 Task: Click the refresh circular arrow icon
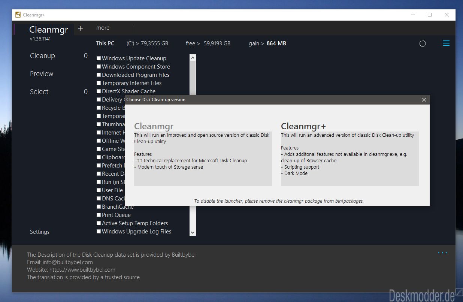[x=423, y=43]
